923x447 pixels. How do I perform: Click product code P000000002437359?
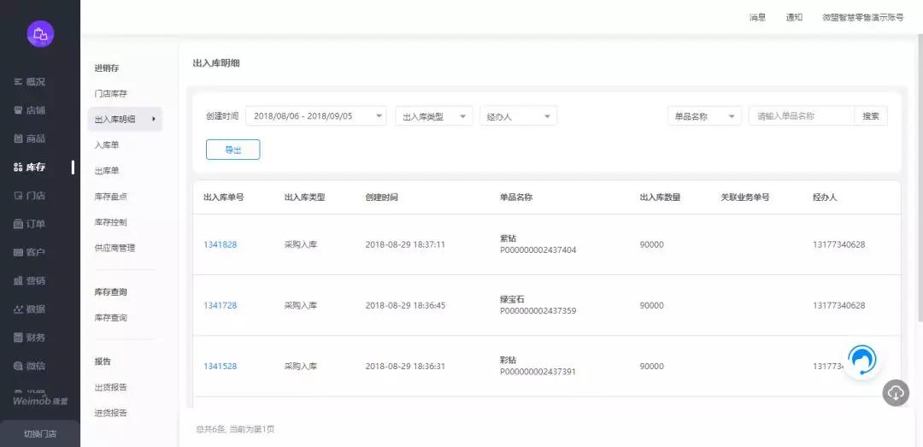pos(538,310)
